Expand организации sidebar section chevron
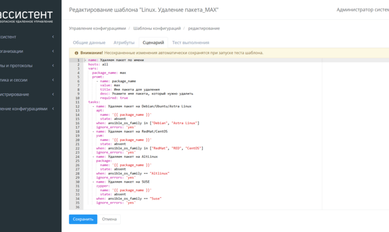389x232 pixels. coord(53,51)
